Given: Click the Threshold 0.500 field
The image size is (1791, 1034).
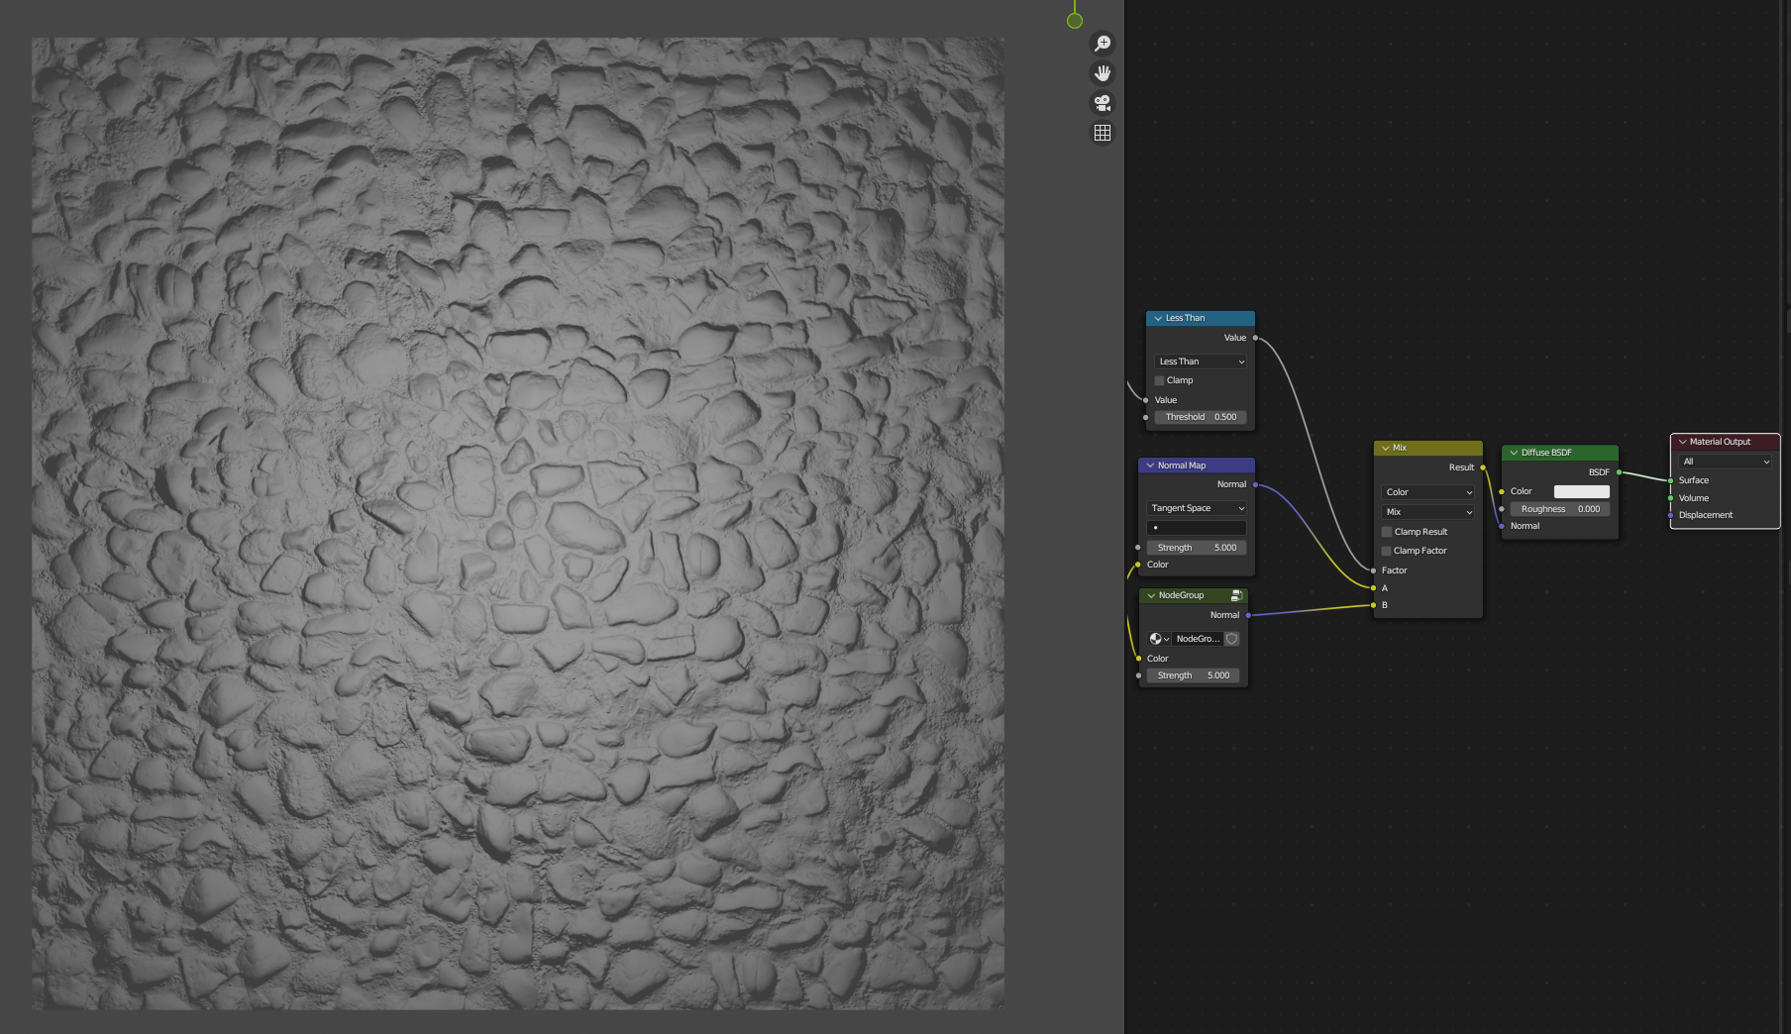Looking at the screenshot, I should pyautogui.click(x=1201, y=417).
